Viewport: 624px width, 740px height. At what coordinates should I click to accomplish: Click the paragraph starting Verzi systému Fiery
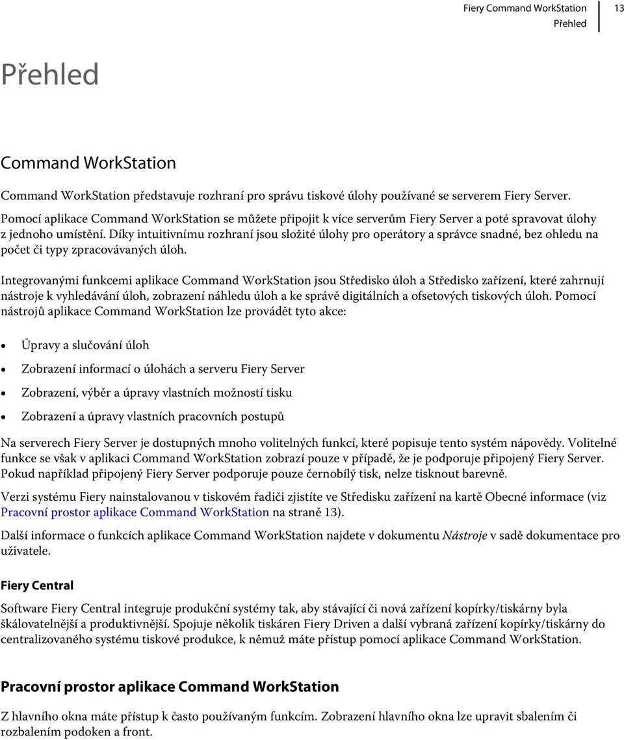(x=304, y=505)
